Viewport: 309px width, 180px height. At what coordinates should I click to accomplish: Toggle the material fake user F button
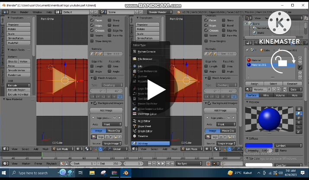(269, 89)
